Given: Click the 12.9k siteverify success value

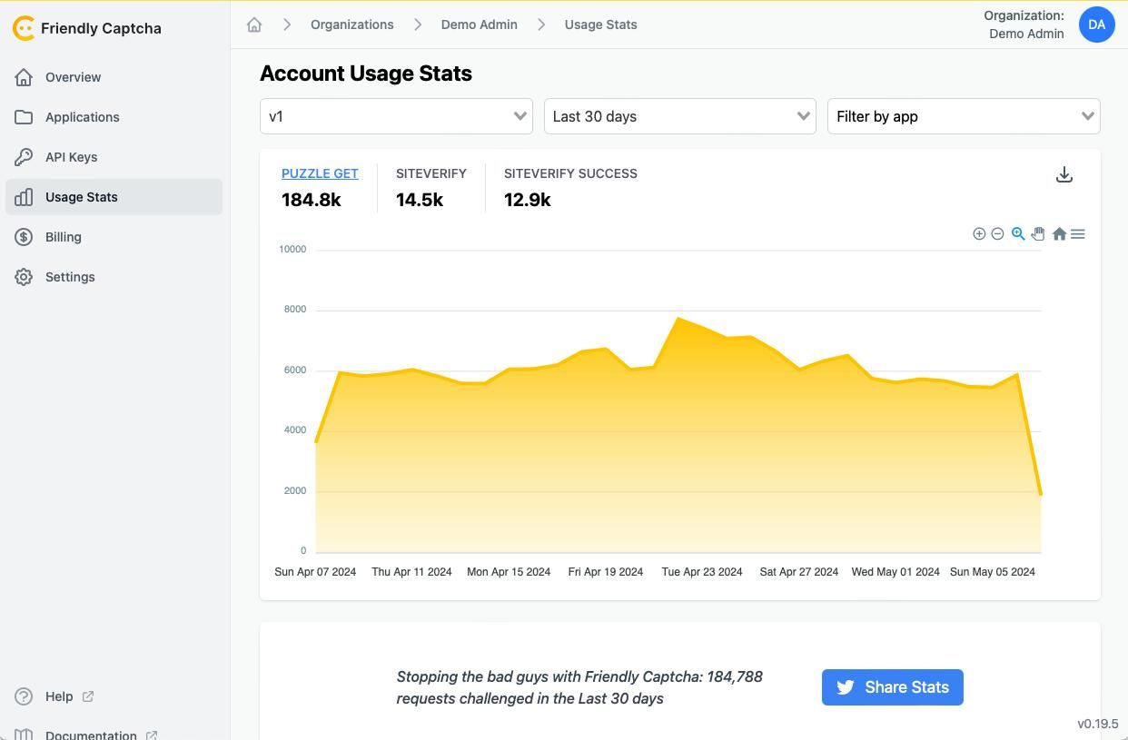Looking at the screenshot, I should [528, 200].
